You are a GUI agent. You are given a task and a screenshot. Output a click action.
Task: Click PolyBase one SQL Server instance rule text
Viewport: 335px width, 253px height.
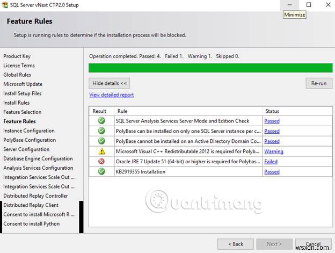[x=188, y=131]
